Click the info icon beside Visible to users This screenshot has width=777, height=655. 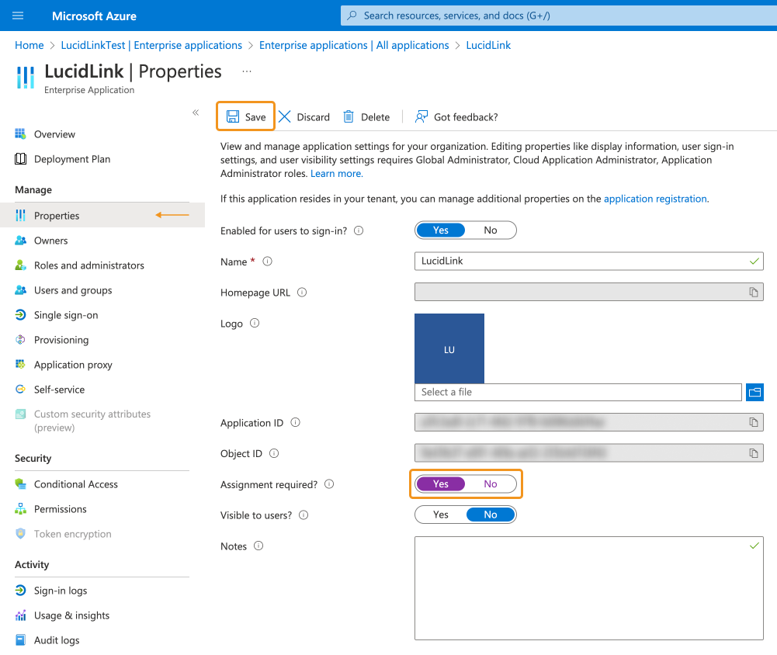click(304, 515)
